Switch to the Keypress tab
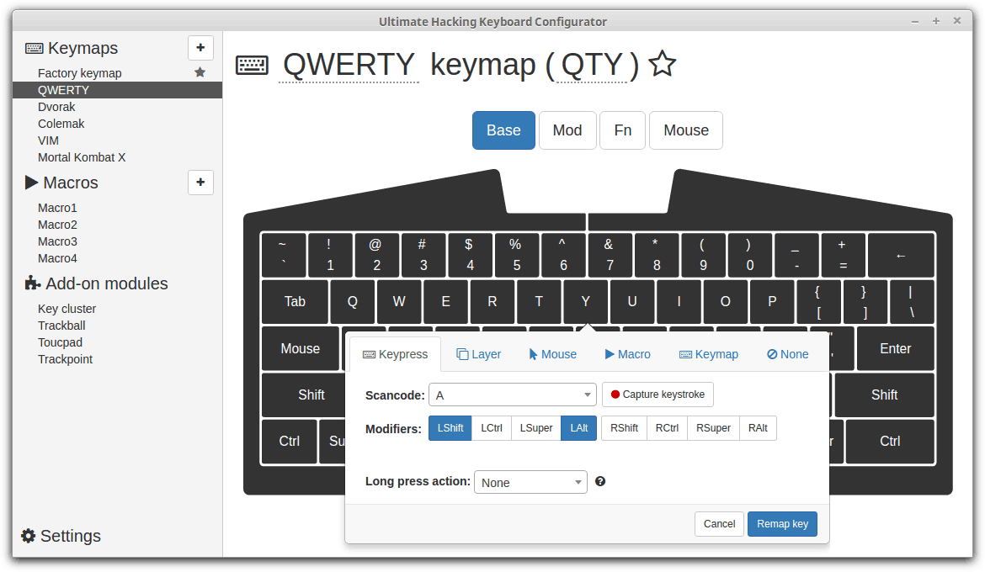The height and width of the screenshot is (572, 985). pyautogui.click(x=396, y=354)
